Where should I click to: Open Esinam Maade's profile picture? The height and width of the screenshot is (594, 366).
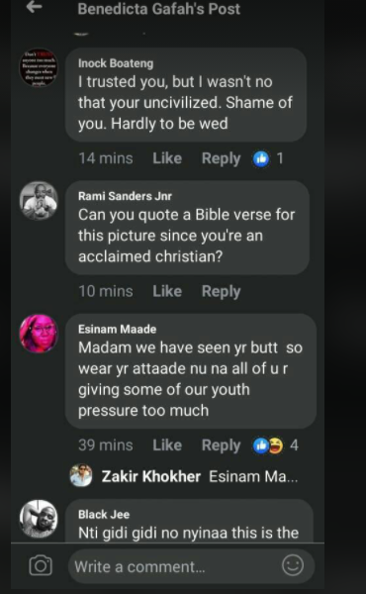point(39,334)
